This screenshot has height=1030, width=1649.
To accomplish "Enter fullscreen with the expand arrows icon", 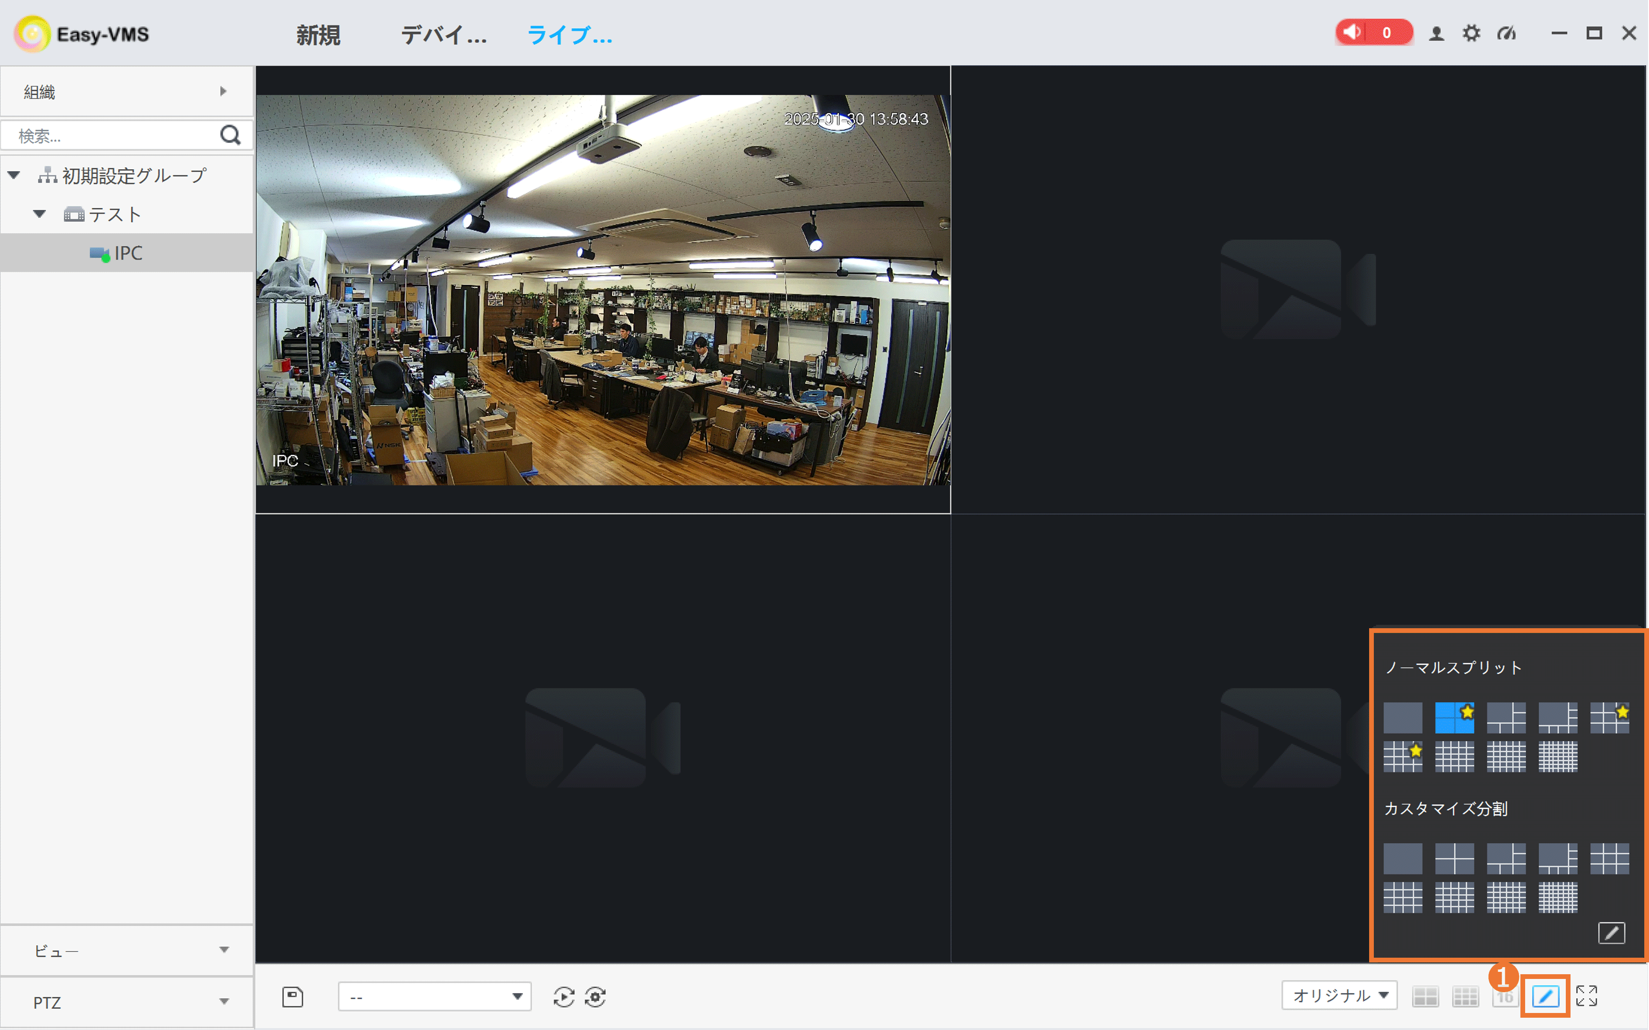I will (1586, 996).
